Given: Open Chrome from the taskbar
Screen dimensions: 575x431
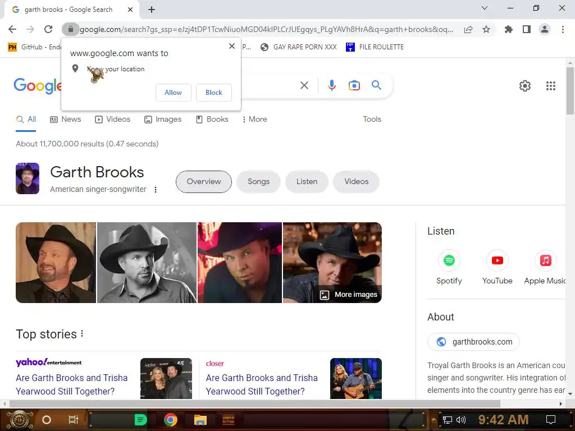Looking at the screenshot, I should (171, 420).
